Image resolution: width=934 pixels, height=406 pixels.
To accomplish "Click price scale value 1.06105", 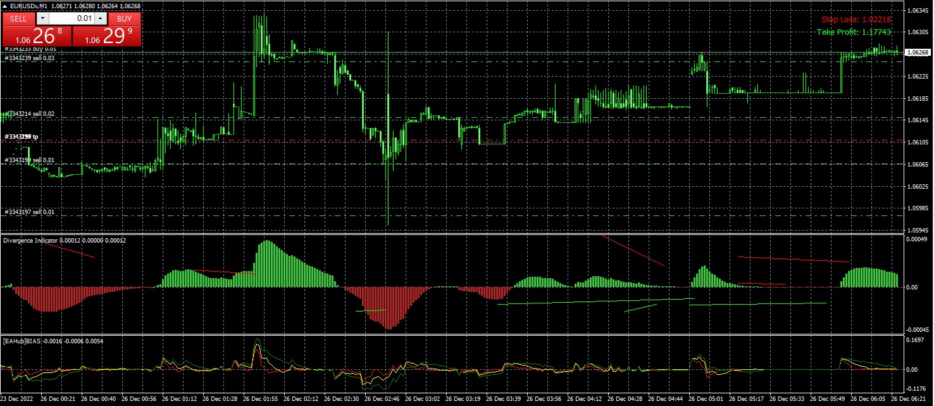I will [918, 143].
